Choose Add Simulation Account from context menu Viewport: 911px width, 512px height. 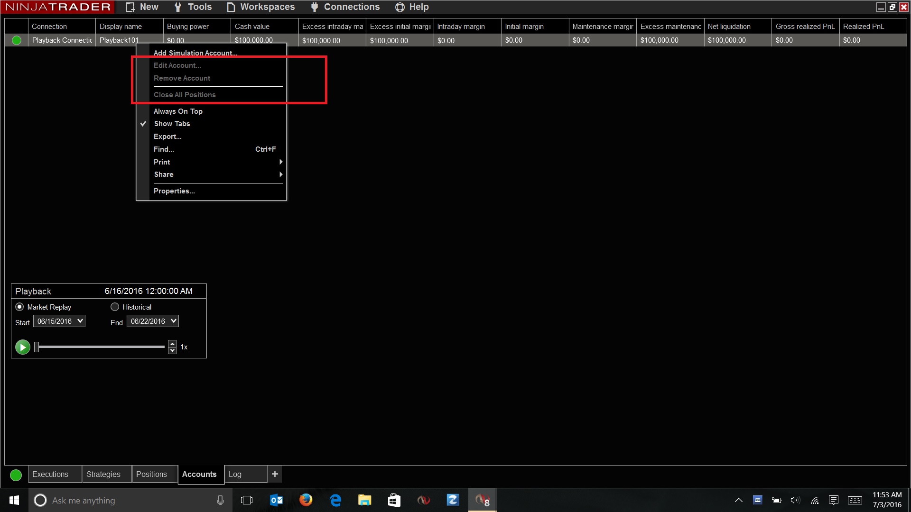click(195, 53)
